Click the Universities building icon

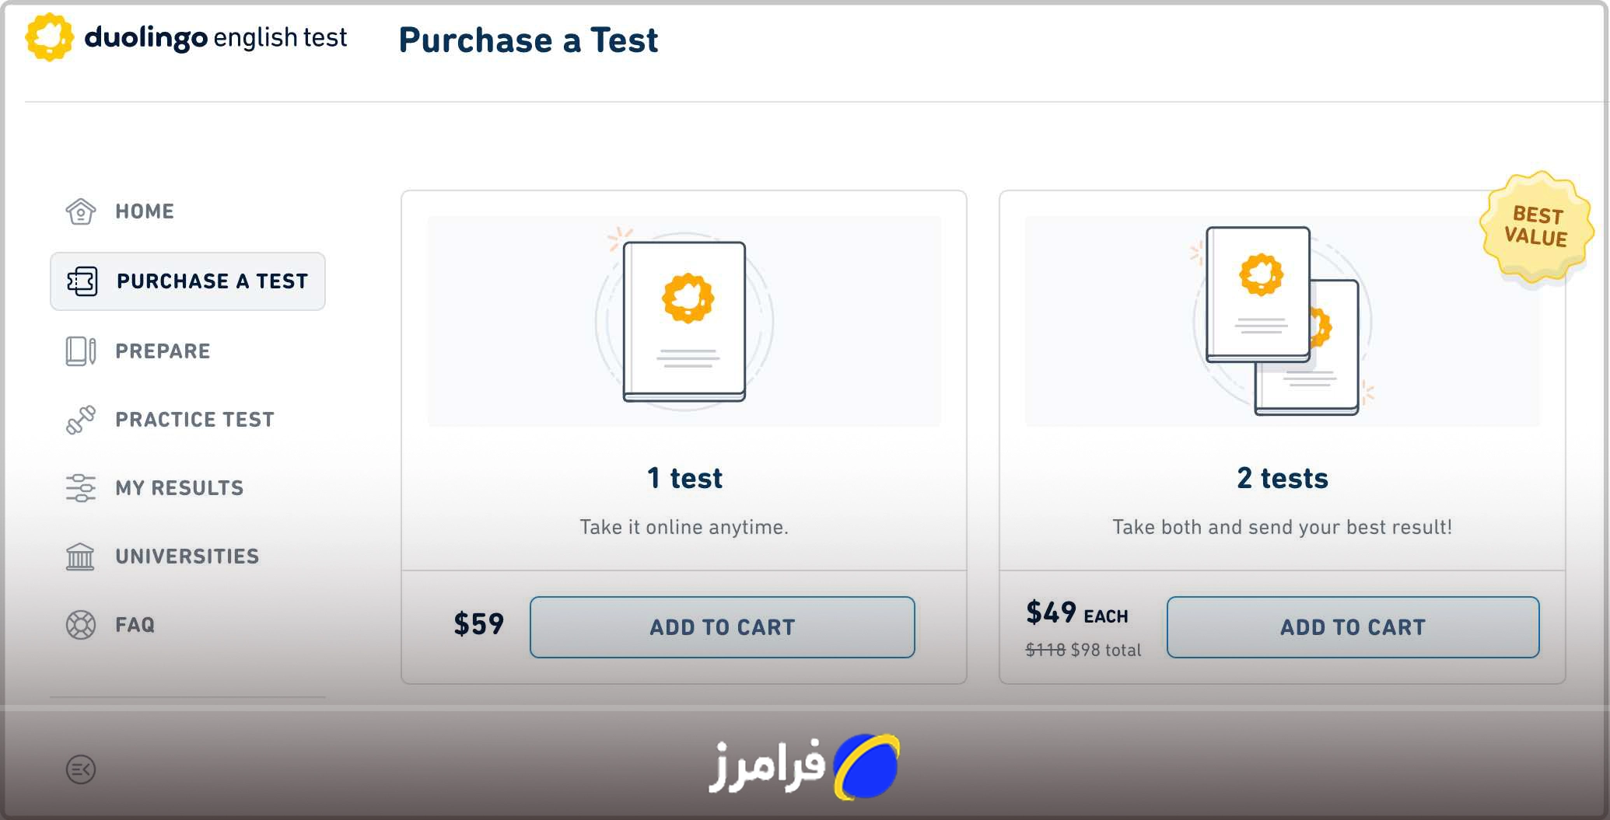click(81, 557)
